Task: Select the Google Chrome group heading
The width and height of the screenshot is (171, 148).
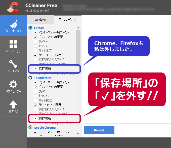Action: pyautogui.click(x=45, y=128)
